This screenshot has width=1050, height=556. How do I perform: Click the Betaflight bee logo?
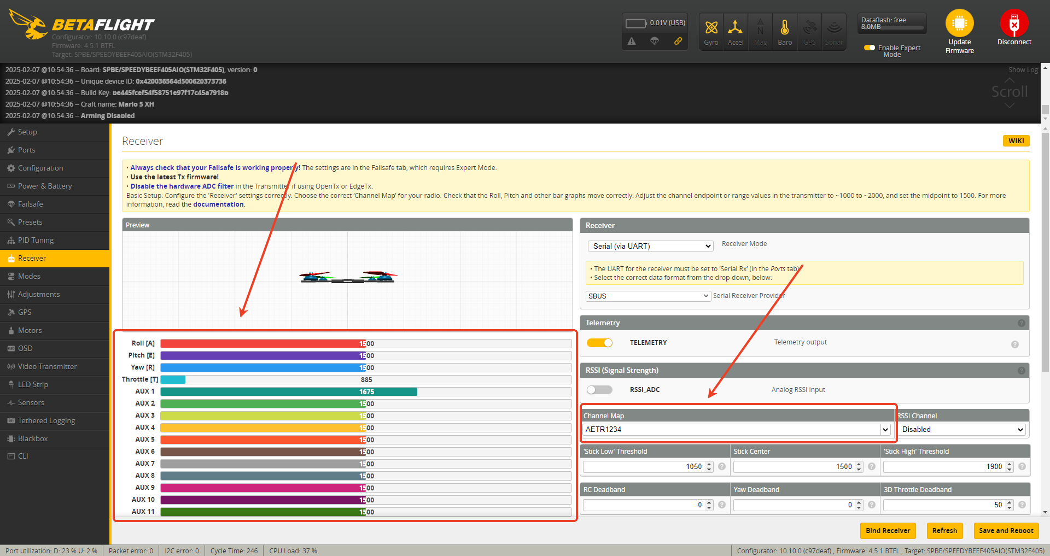point(28,24)
